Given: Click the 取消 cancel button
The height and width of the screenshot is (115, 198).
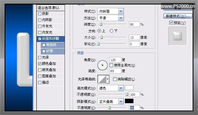Looking at the screenshot, I should pyautogui.click(x=177, y=9).
